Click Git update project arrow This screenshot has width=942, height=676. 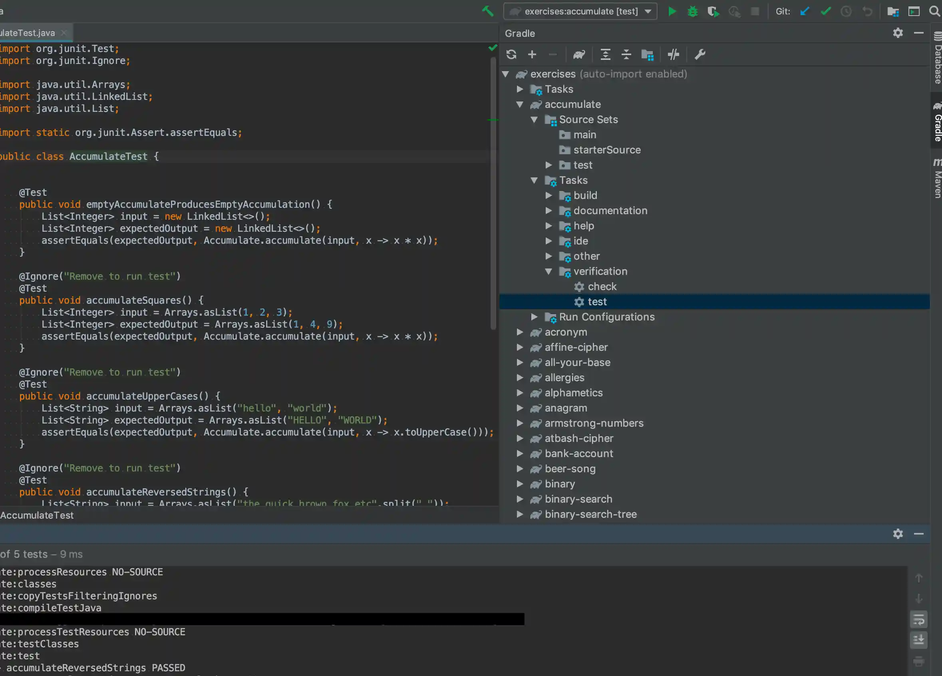click(x=805, y=11)
